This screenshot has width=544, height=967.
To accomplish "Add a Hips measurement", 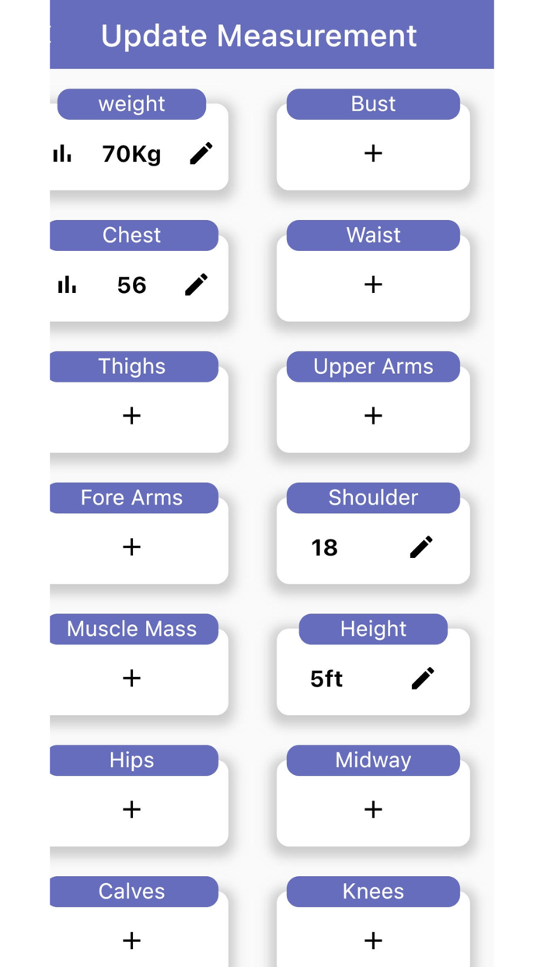I will [x=132, y=810].
